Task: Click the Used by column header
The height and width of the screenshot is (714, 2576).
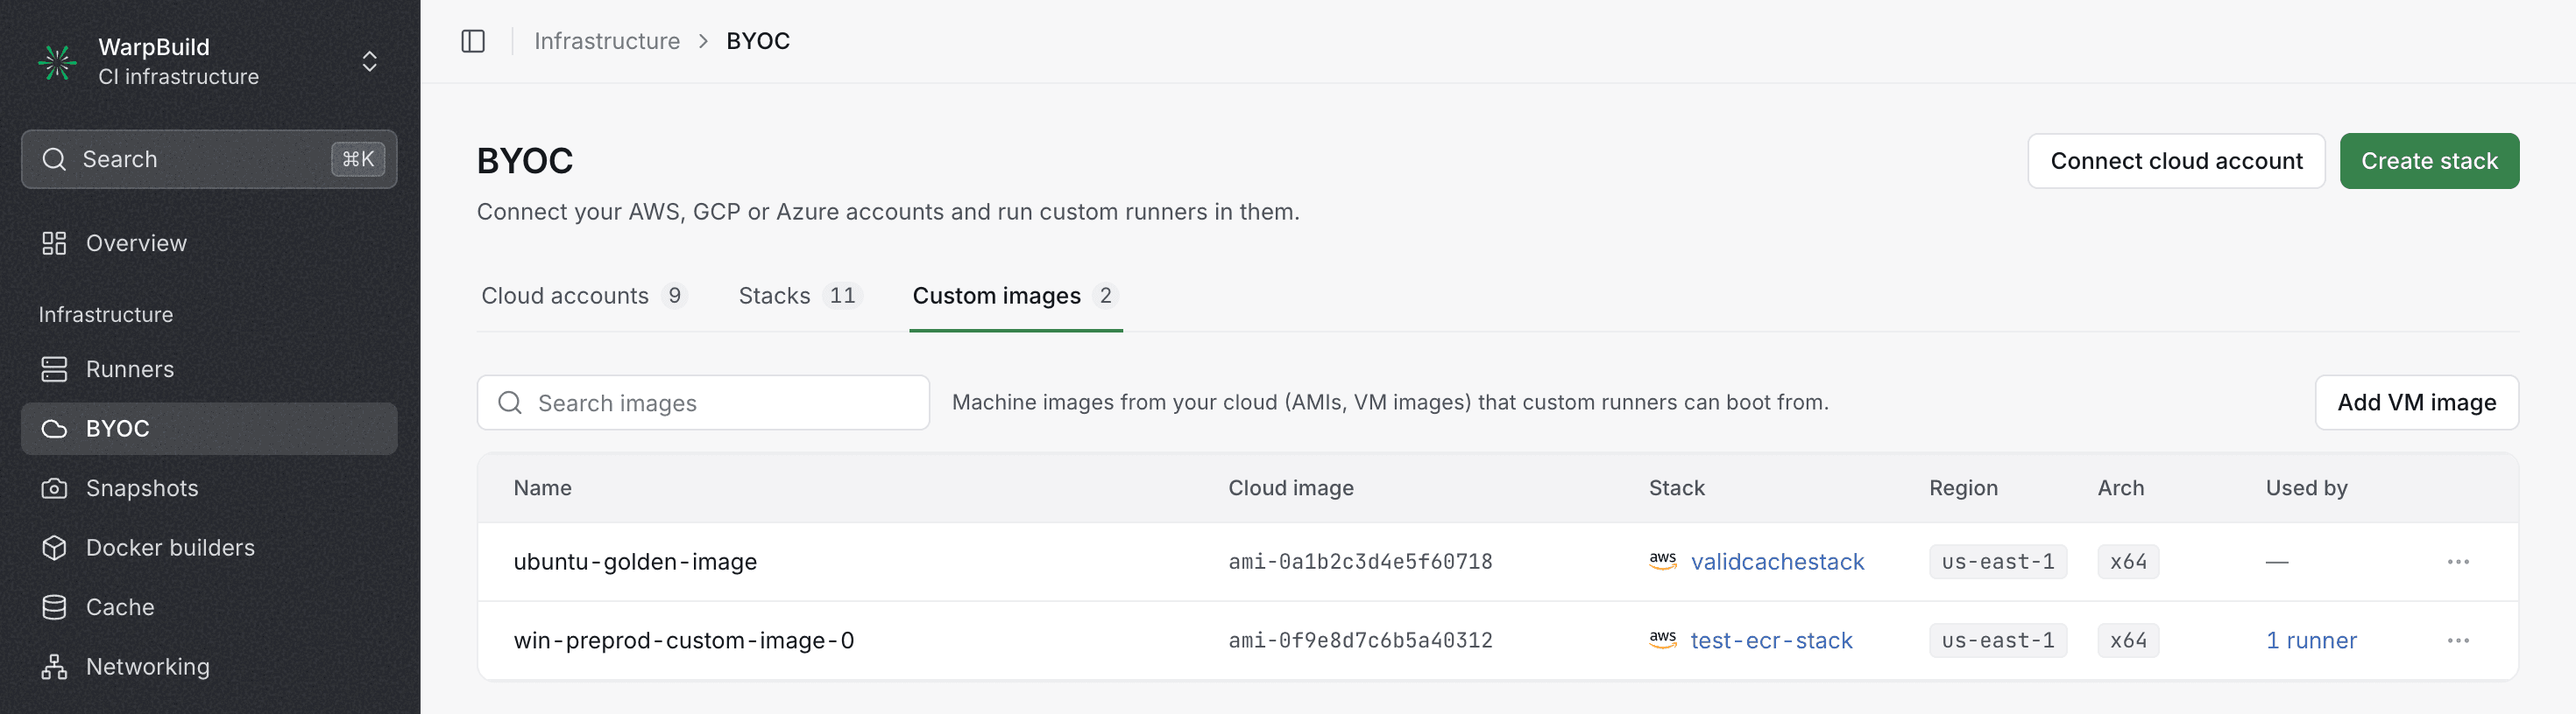Action: click(2306, 487)
